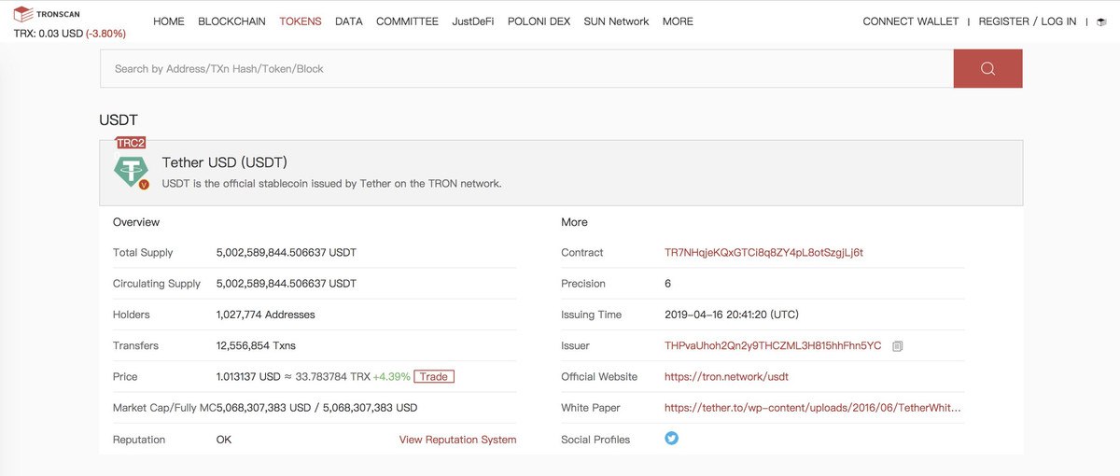Viewport: 1120px width, 476px height.
Task: Click the Total Supply value 5,002,589,844.506637 USDT
Action: (286, 253)
